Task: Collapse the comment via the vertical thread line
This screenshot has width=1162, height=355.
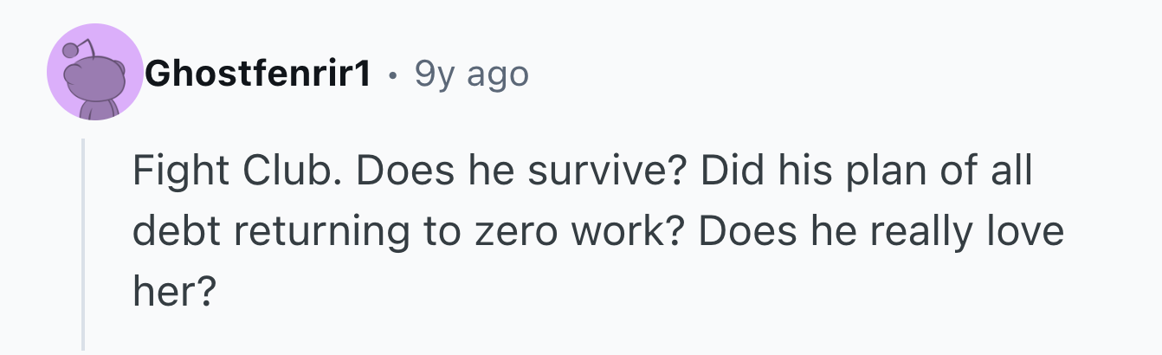Action: coord(83,244)
